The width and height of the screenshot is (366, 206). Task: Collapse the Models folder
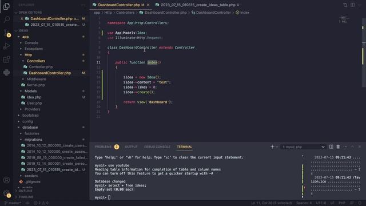pos(30,91)
